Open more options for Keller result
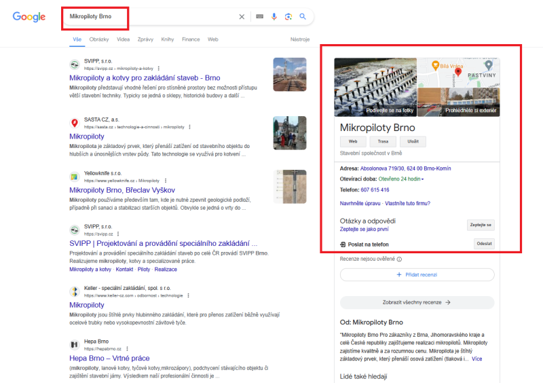The width and height of the screenshot is (543, 383). (x=188, y=295)
